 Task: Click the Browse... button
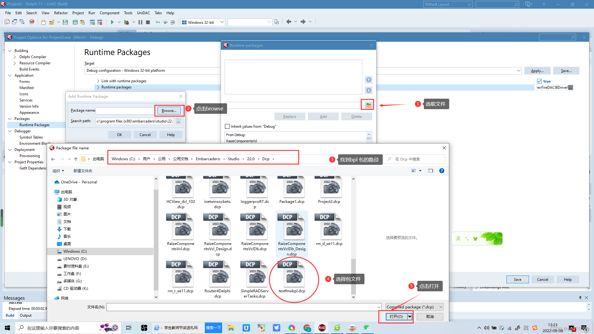169,111
